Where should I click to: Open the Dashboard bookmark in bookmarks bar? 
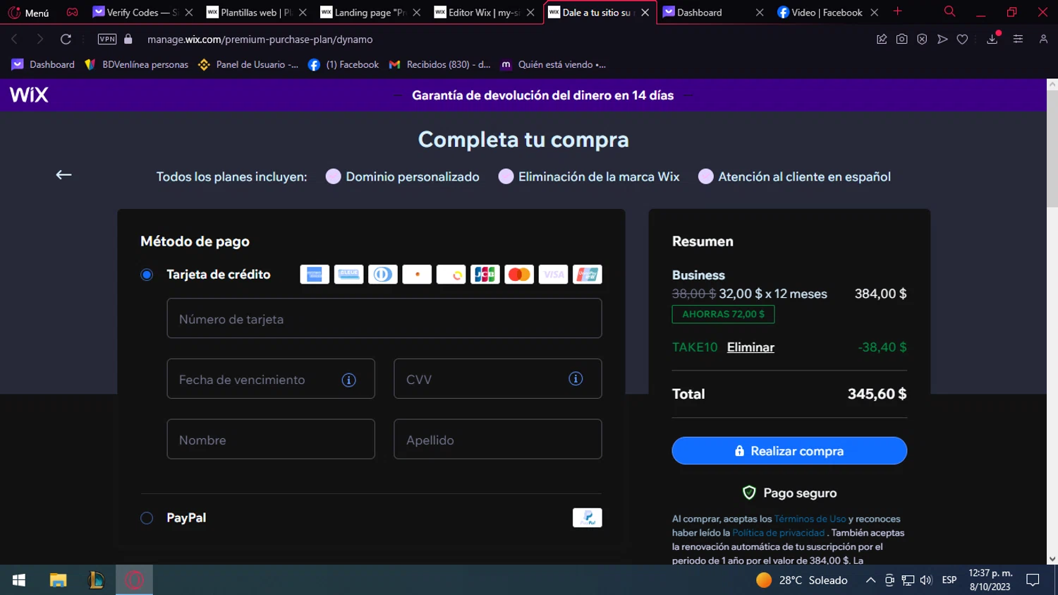pyautogui.click(x=43, y=64)
